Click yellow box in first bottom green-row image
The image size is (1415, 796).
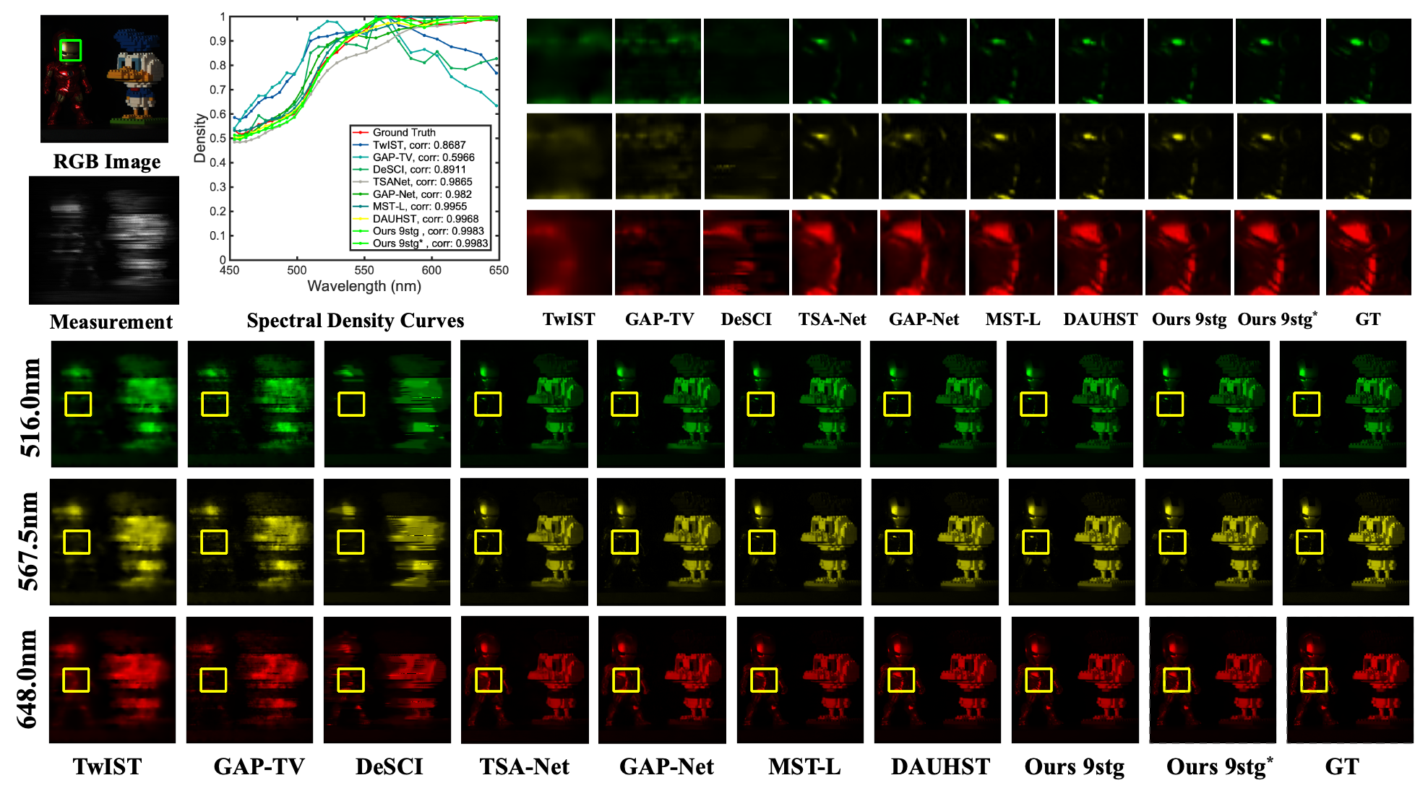pos(78,404)
